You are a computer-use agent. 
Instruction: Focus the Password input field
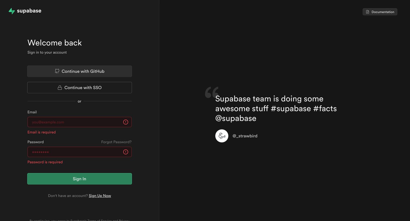[x=79, y=152]
